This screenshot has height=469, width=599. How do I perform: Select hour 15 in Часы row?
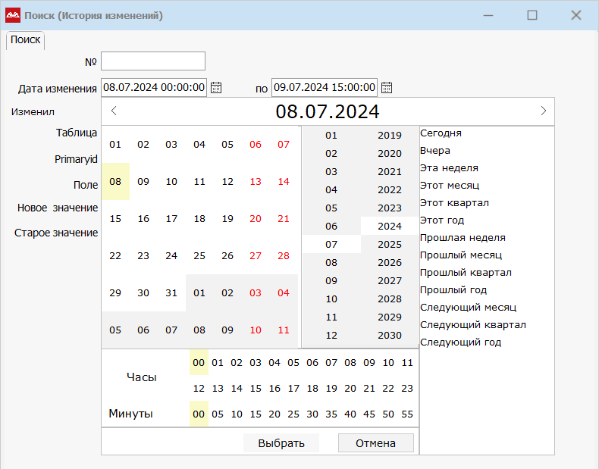[x=256, y=389]
